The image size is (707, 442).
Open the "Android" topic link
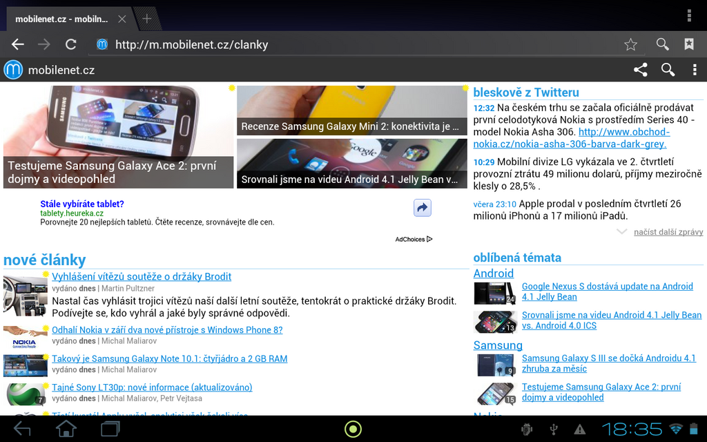pyautogui.click(x=493, y=273)
